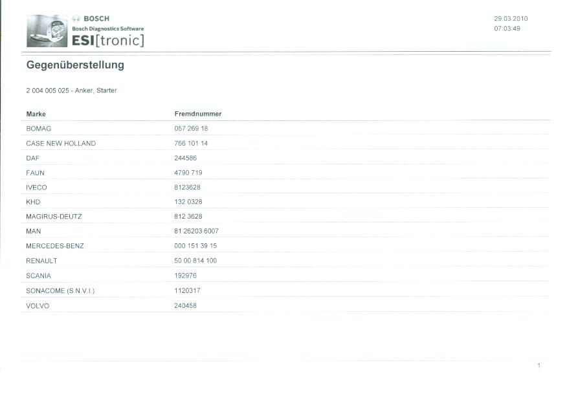
Task: Click the ESI[tronic] title text
Action: click(x=108, y=40)
